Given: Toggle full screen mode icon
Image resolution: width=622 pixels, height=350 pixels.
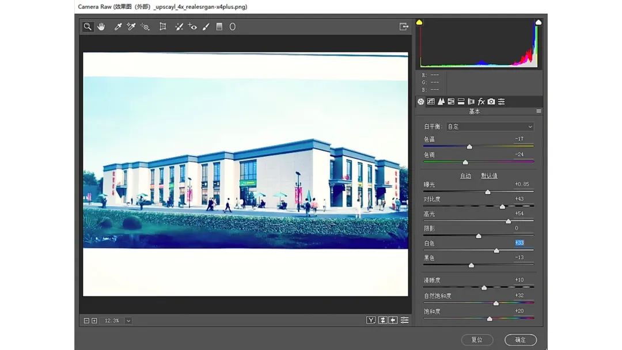Looking at the screenshot, I should pyautogui.click(x=404, y=26).
